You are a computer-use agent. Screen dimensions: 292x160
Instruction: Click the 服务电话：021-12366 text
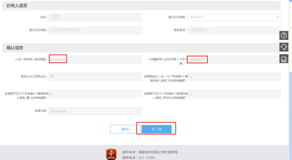(138, 158)
